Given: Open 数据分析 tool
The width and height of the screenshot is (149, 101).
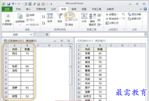Looking at the screenshot, I should coord(134,19).
